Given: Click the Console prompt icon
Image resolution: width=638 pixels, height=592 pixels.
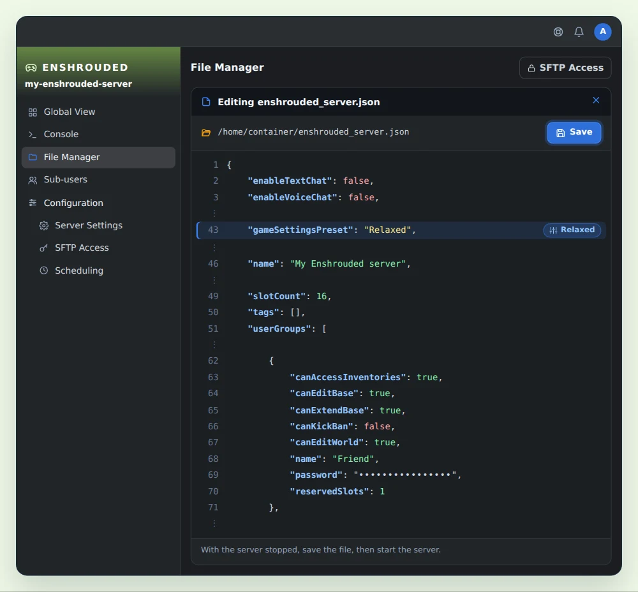Looking at the screenshot, I should [x=33, y=134].
